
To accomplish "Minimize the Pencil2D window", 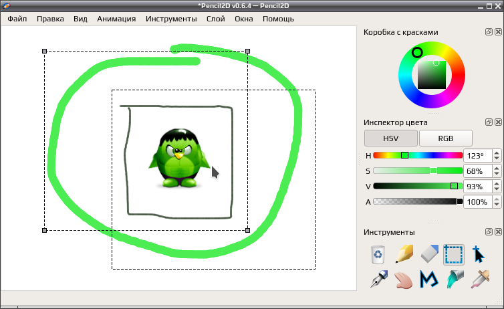I will point(481,6).
